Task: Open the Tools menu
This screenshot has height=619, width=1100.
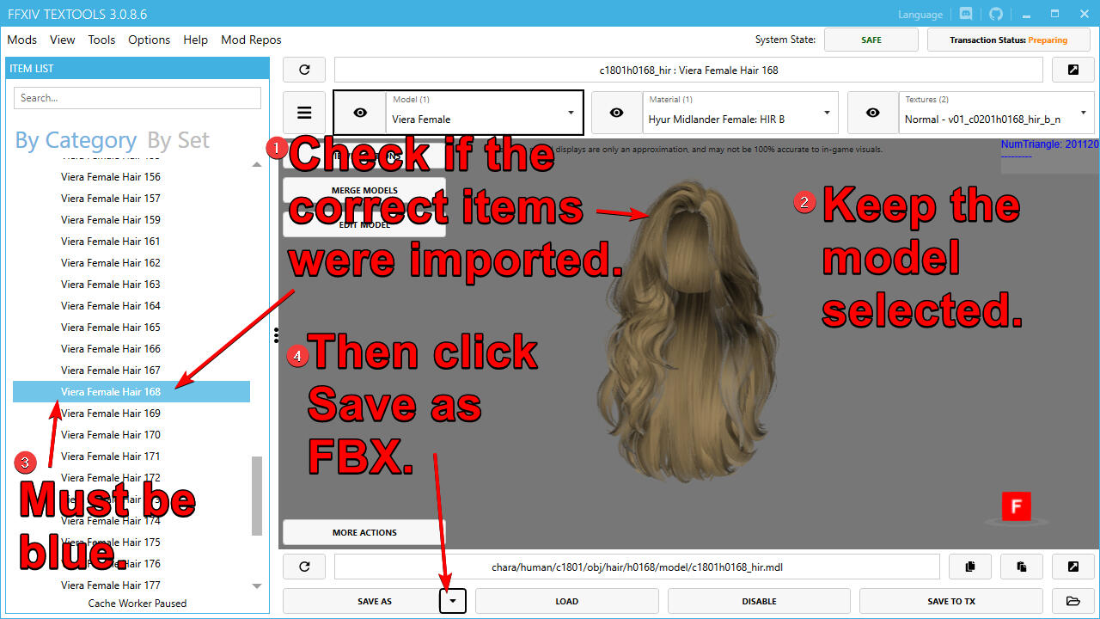Action: [101, 40]
